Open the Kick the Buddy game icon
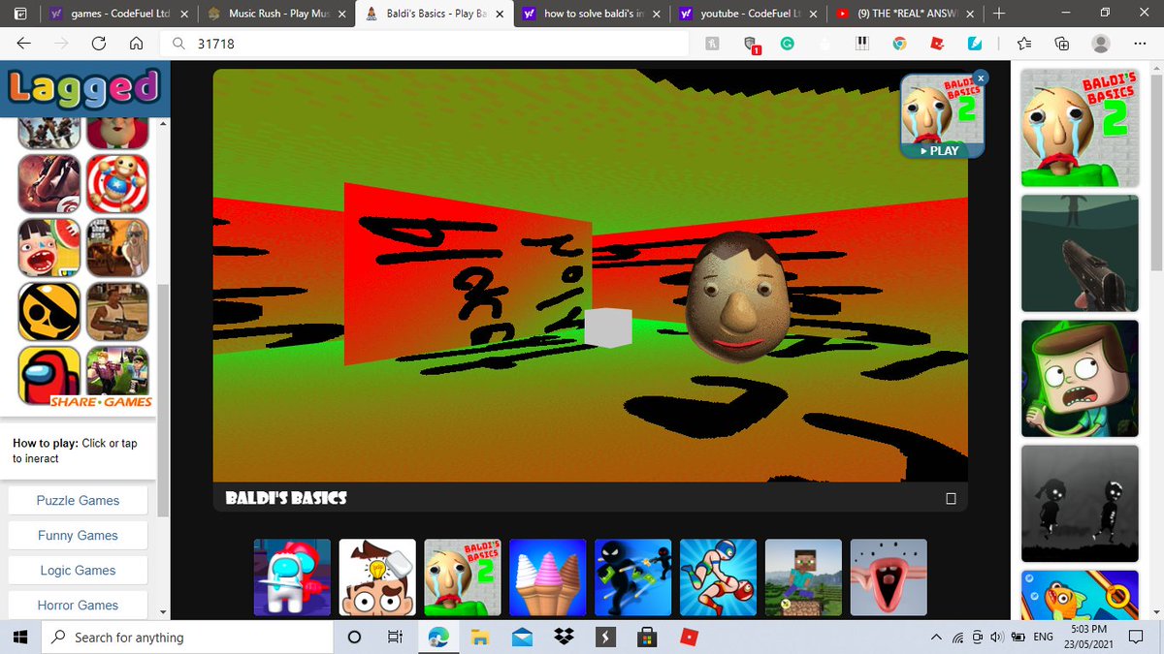 tap(117, 183)
